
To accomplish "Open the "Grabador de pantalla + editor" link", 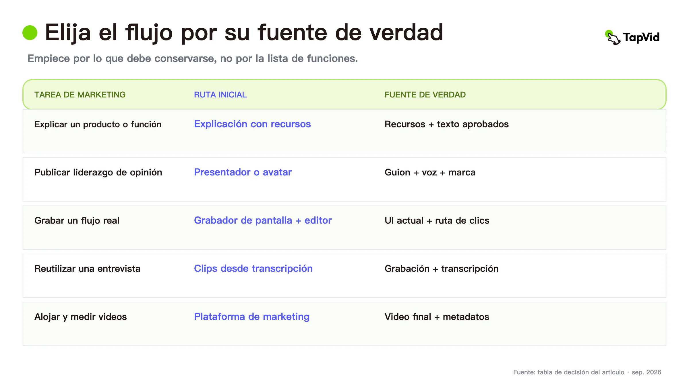I will [x=263, y=220].
